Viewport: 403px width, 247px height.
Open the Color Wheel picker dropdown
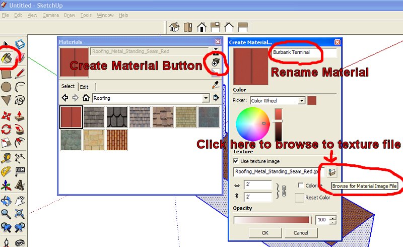click(302, 101)
